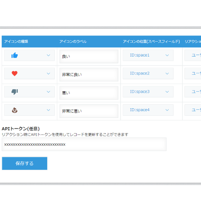The image size is (201, 201).
Task: Open the ID:space4 position dropdown
Action: [148, 110]
